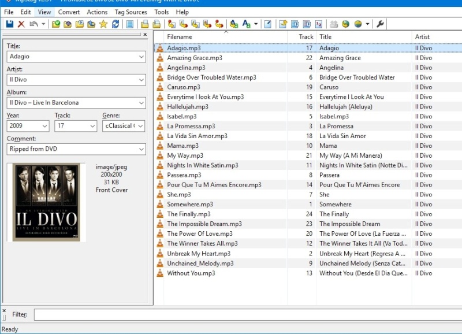Expand the Title field dropdown

[141, 57]
